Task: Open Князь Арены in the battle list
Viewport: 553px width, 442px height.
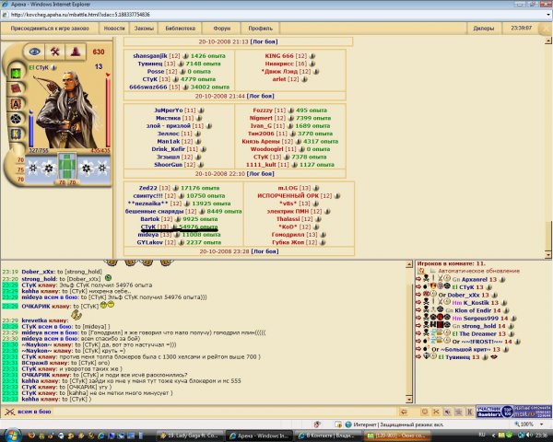Action: [262, 141]
